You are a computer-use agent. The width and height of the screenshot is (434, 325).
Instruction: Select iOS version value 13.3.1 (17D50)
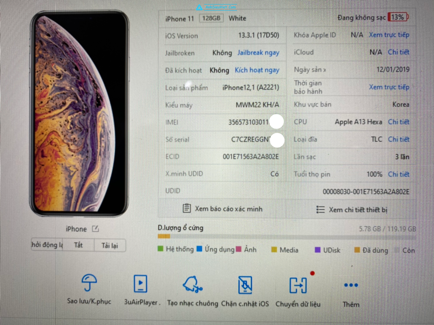pyautogui.click(x=258, y=35)
